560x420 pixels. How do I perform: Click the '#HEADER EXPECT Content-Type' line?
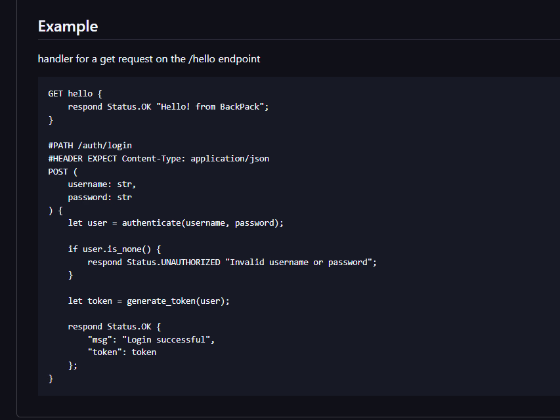[x=158, y=159]
